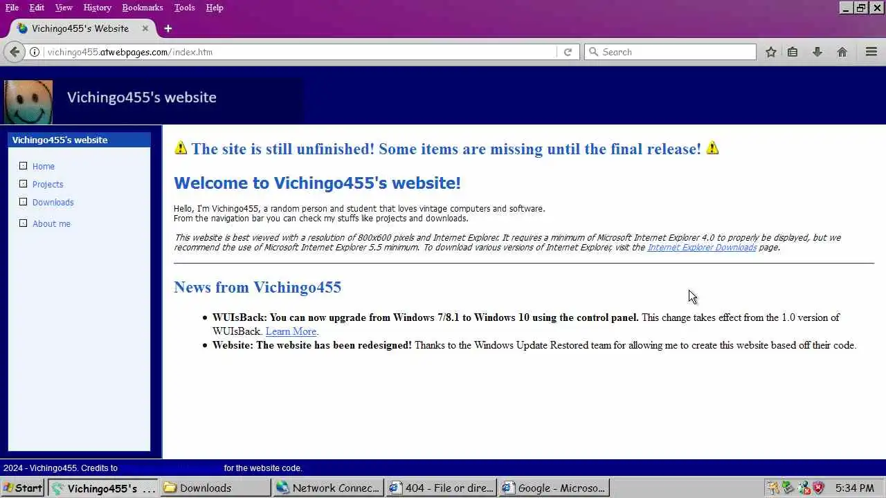Click the bullet icon beside Home
This screenshot has width=886, height=498.
[x=23, y=166]
